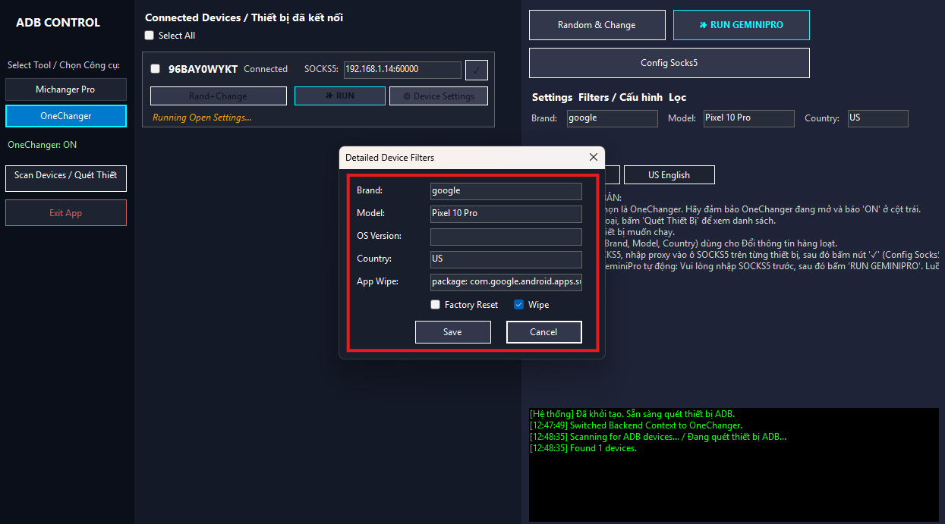Select the Michanger Pro tool

pyautogui.click(x=65, y=89)
